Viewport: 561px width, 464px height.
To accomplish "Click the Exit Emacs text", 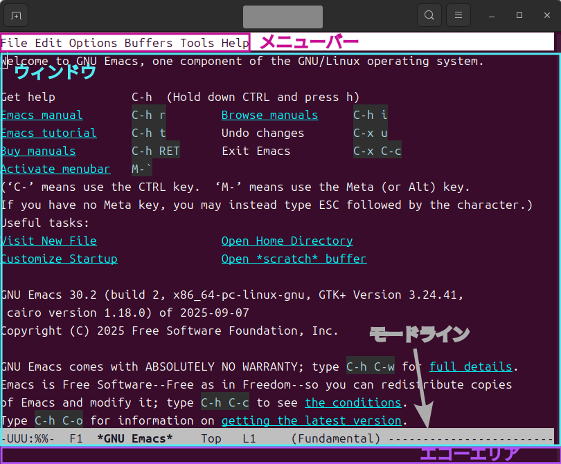I will 256,151.
